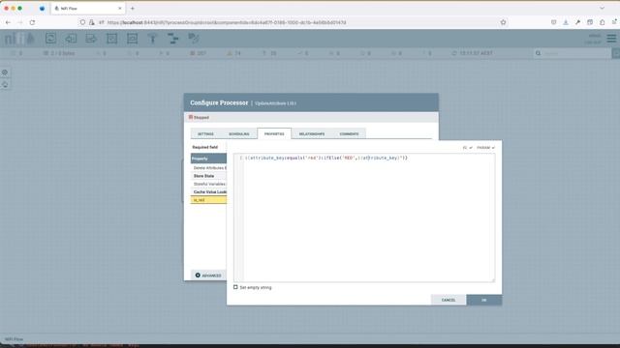The height and width of the screenshot is (348, 620).
Task: Select the Template toolbar icon
Action: [x=172, y=39]
